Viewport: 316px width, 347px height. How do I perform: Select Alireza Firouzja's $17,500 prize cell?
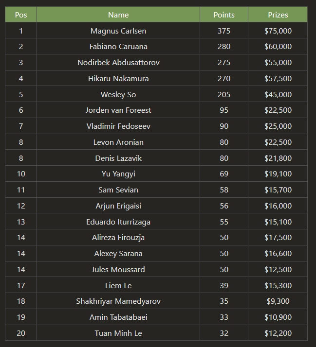click(x=278, y=238)
